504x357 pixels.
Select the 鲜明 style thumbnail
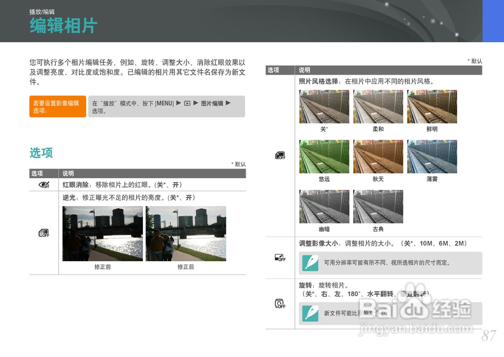432,106
